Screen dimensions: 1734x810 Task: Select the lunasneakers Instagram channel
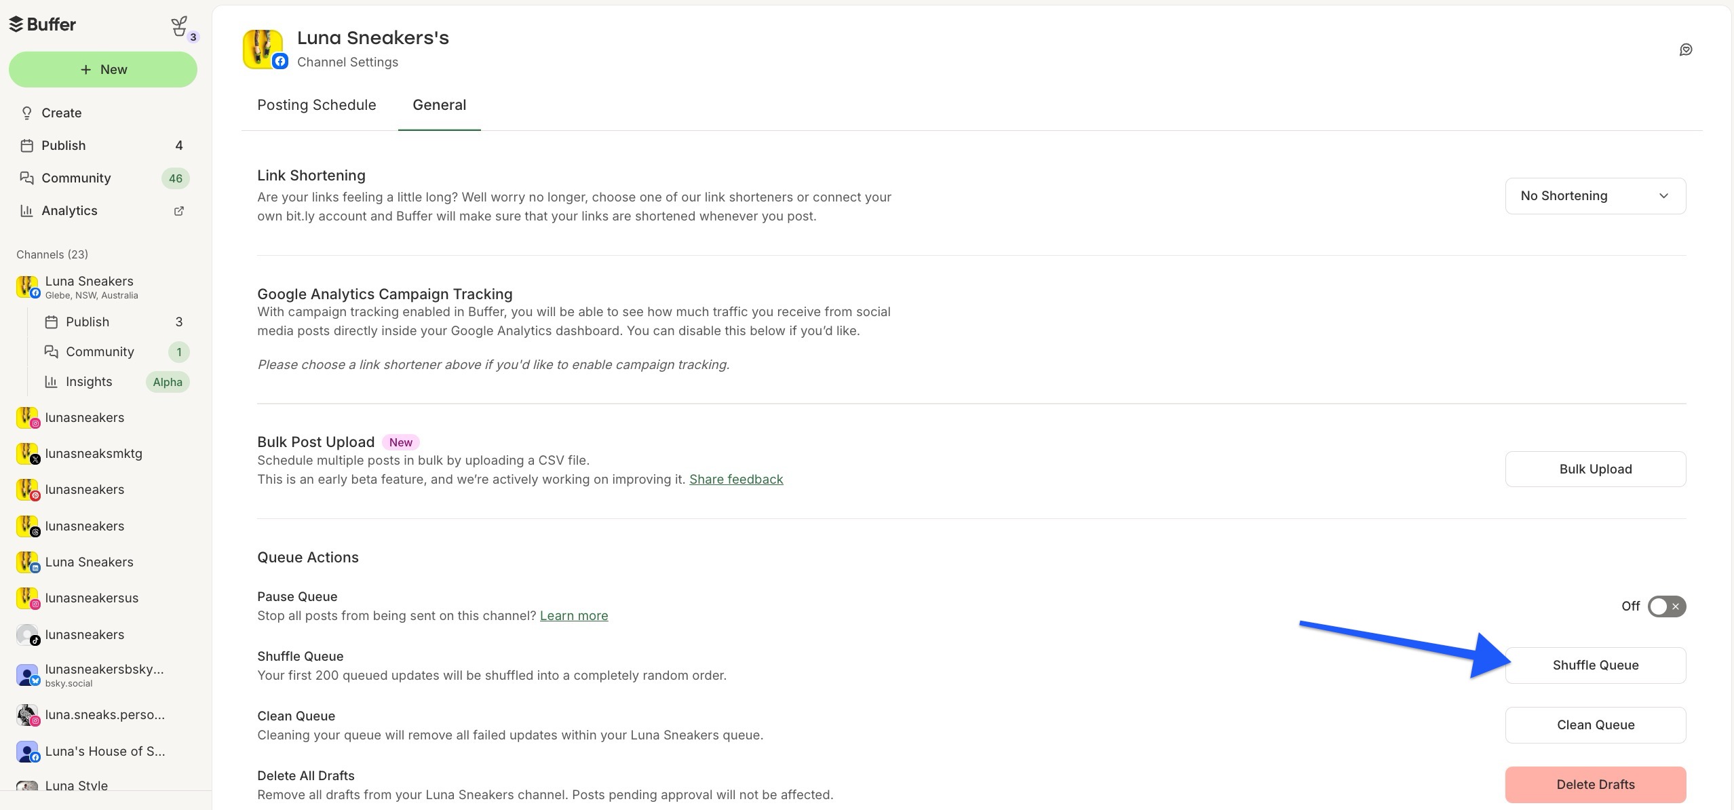(84, 417)
